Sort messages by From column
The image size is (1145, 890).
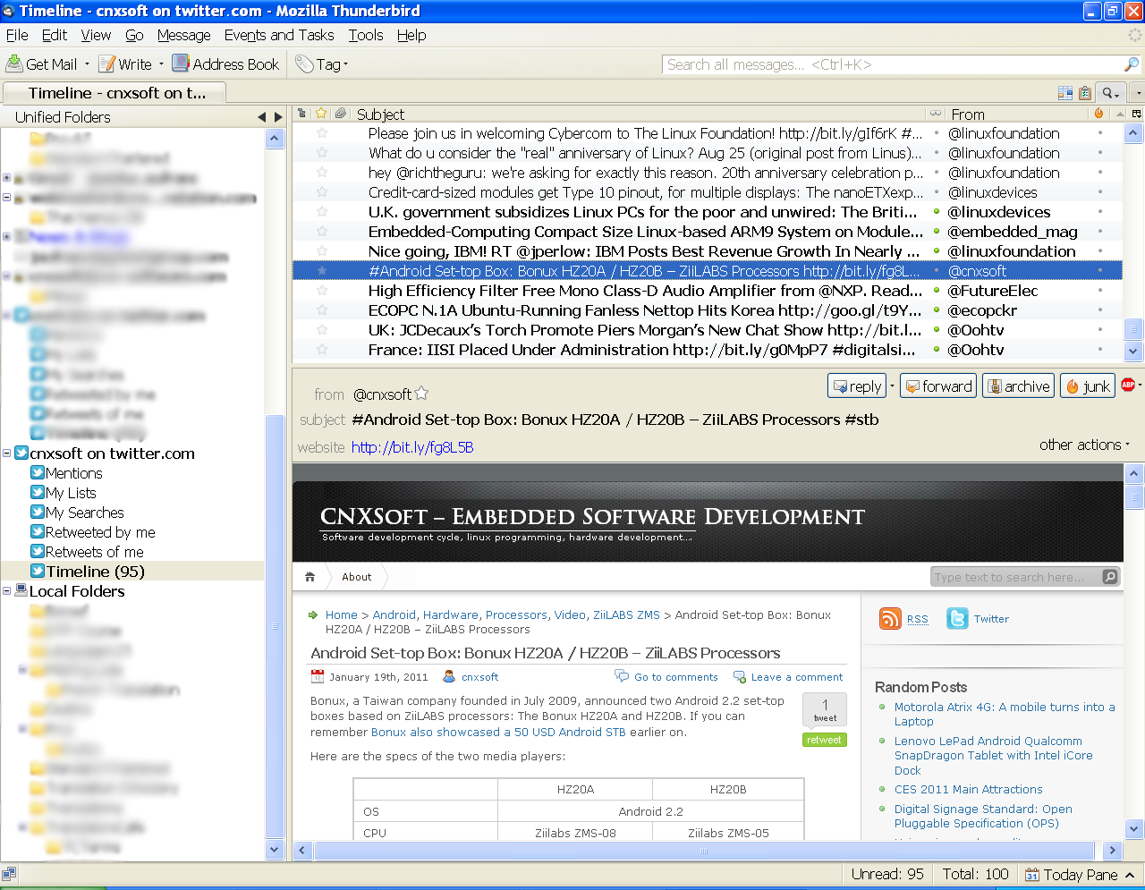click(1018, 114)
